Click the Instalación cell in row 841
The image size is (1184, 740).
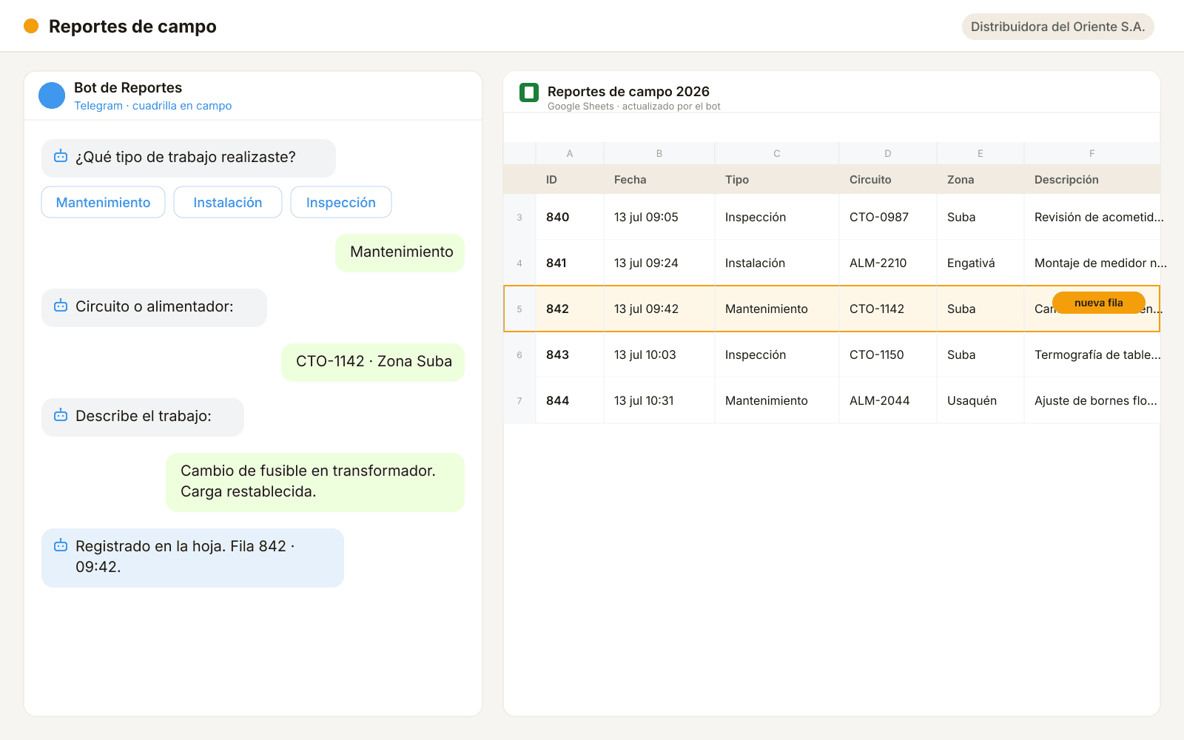[777, 263]
